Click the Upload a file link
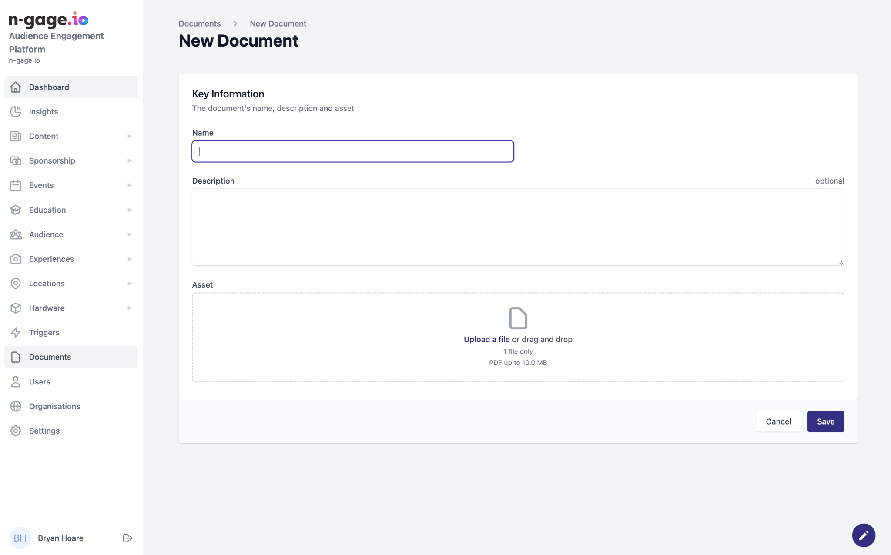Image resolution: width=891 pixels, height=555 pixels. [x=486, y=339]
